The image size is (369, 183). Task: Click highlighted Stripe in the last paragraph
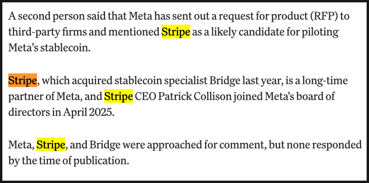point(51,145)
